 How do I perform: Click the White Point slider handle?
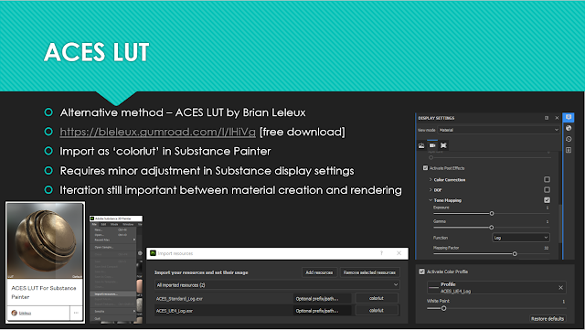point(443,308)
